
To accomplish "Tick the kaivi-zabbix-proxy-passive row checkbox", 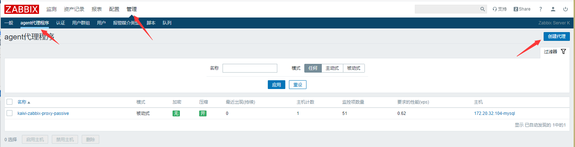I will [9, 113].
